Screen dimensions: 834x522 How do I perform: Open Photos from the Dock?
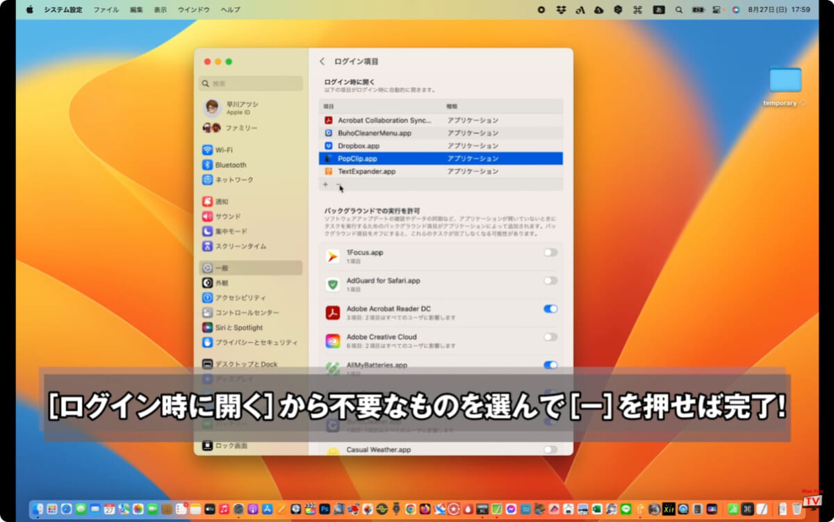[138, 509]
